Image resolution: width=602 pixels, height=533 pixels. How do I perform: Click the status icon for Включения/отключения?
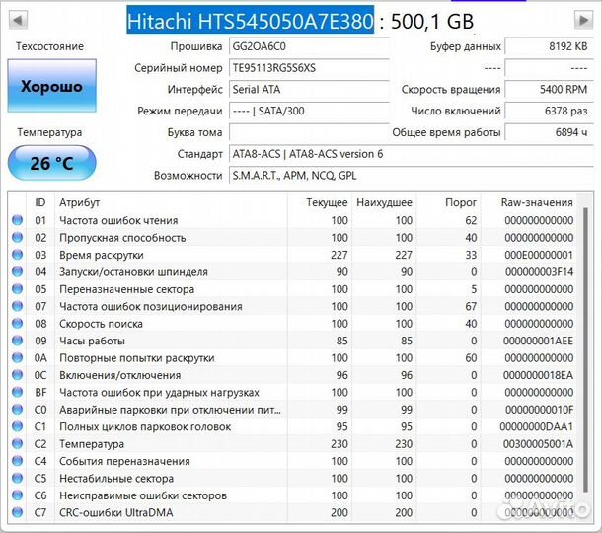[x=18, y=375]
